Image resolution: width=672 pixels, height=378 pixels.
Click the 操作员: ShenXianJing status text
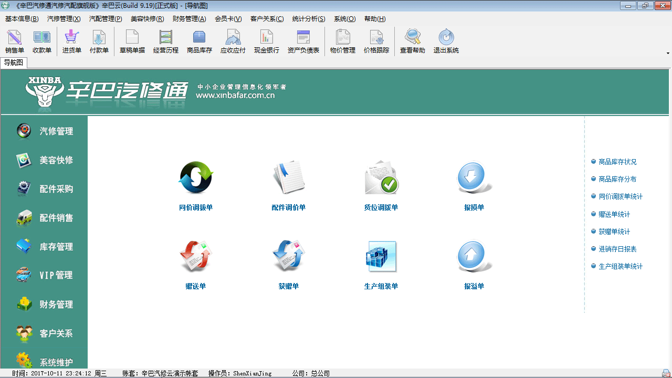pyautogui.click(x=240, y=373)
